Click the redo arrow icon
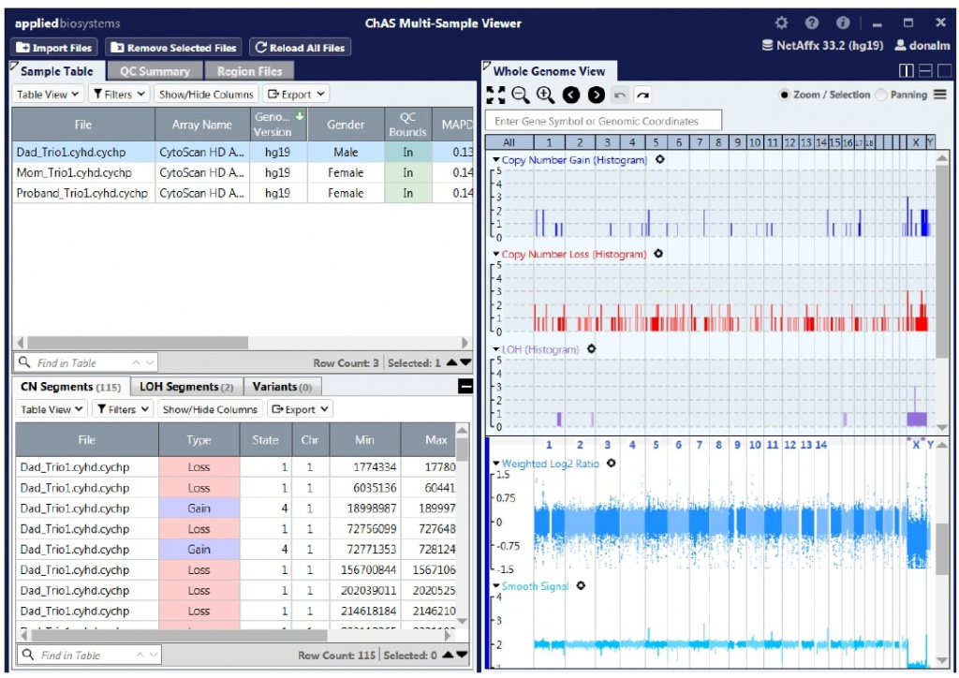 pyautogui.click(x=643, y=95)
